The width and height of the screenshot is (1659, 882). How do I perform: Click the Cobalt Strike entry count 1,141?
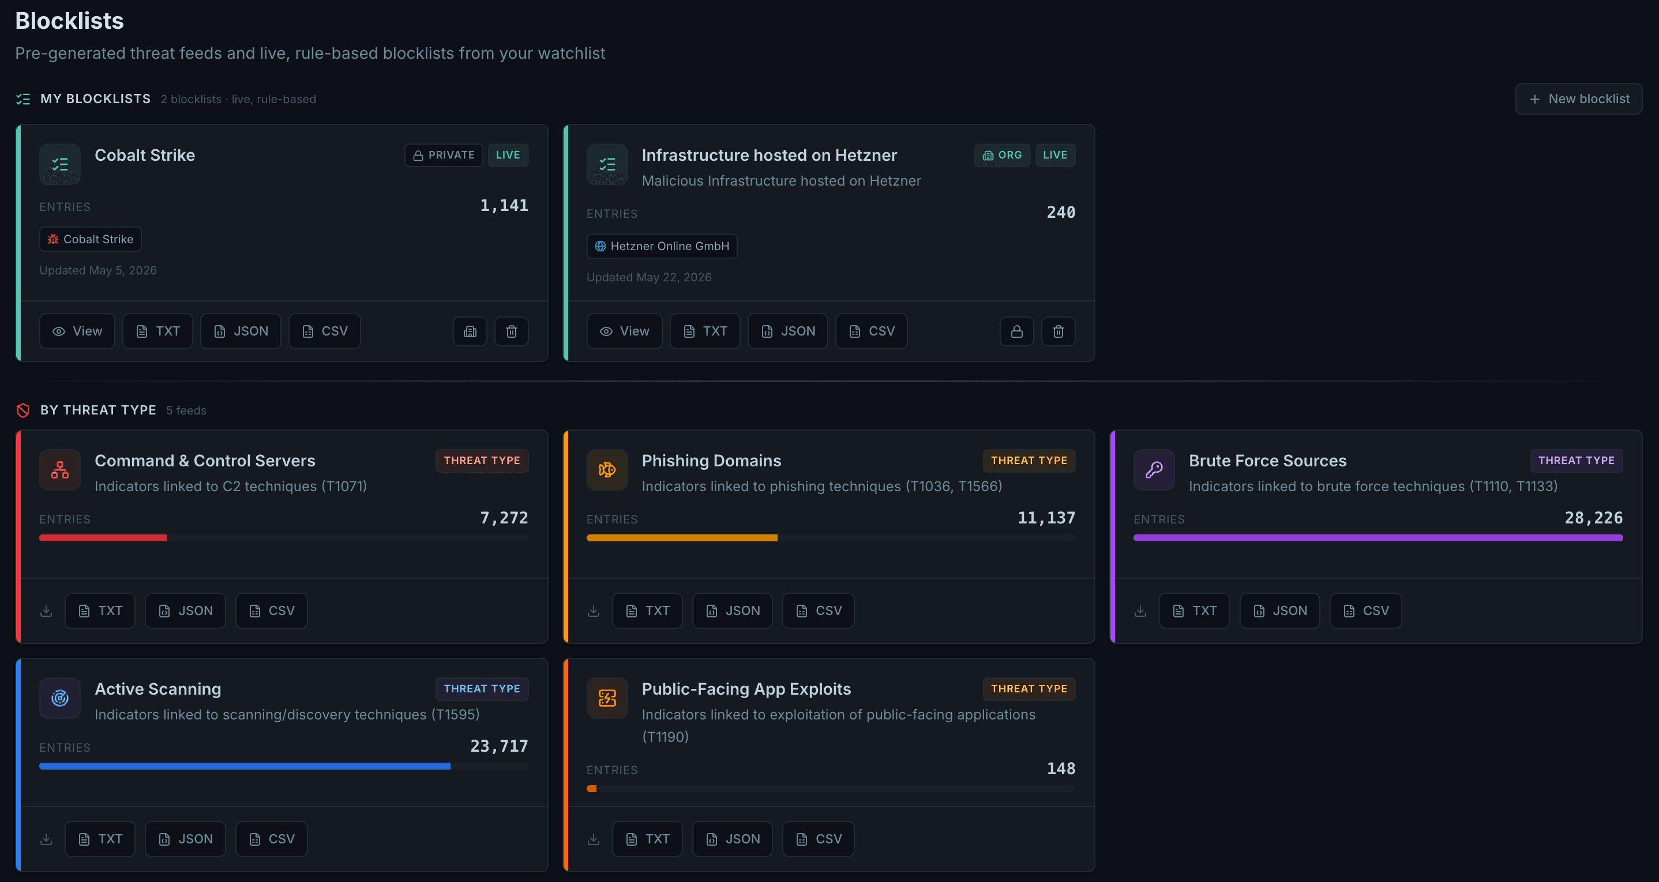pyautogui.click(x=504, y=205)
